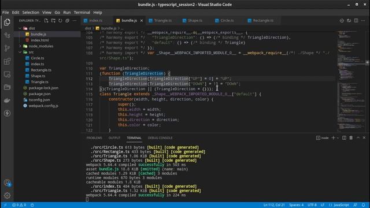Open the View menu

(x=47, y=13)
